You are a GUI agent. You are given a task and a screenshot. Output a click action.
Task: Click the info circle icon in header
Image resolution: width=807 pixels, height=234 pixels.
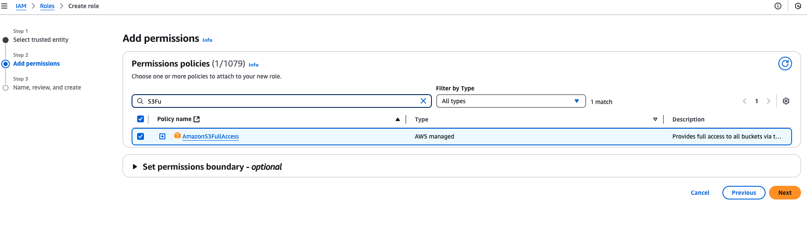click(778, 6)
